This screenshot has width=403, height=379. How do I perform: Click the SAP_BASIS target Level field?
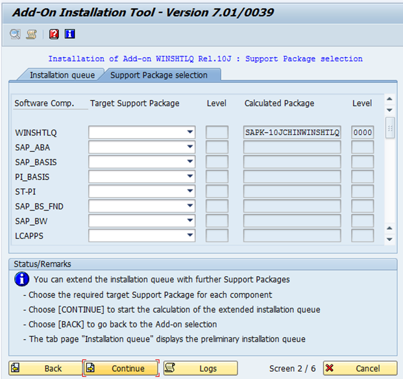pyautogui.click(x=217, y=162)
